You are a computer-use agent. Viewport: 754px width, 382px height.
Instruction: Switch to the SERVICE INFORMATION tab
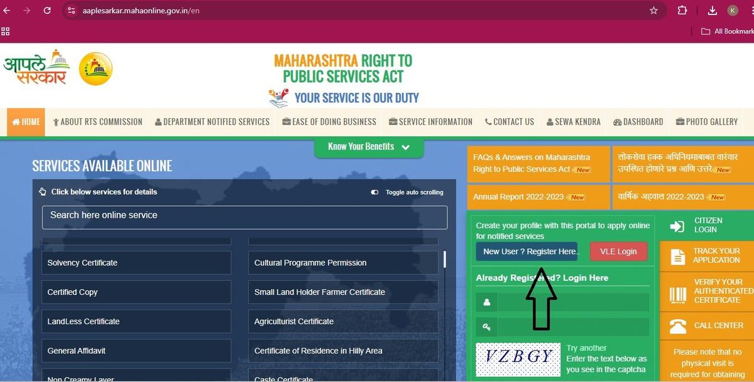click(x=430, y=122)
